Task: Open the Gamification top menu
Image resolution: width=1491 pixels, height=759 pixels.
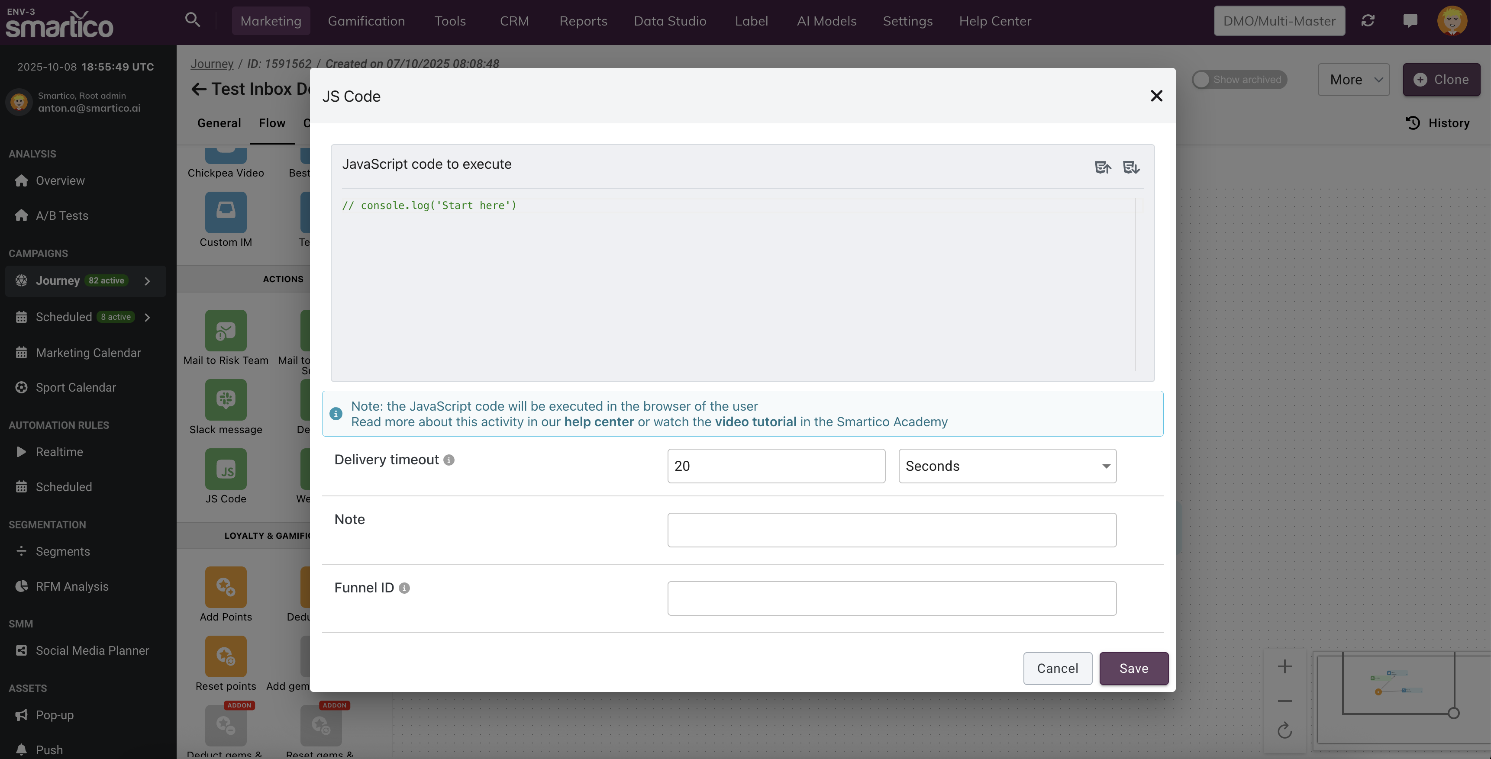Action: tap(366, 21)
